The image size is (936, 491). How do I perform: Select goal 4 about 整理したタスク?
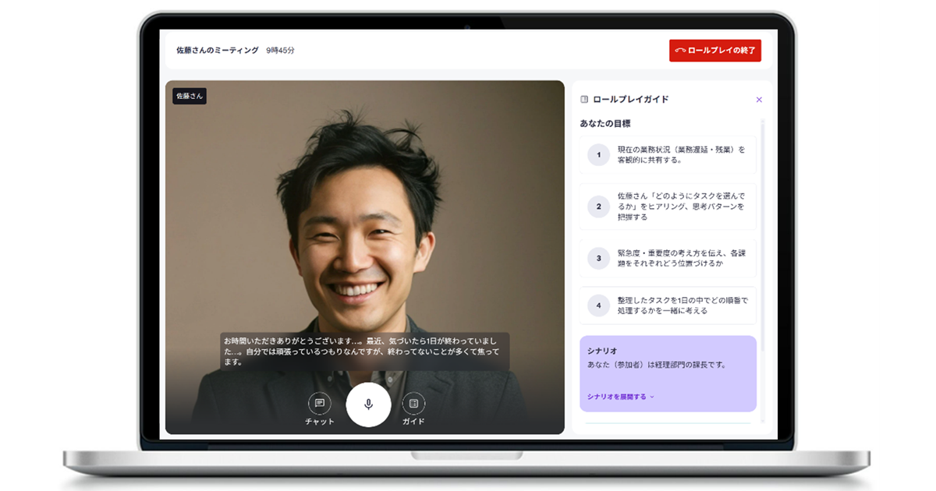(x=668, y=306)
